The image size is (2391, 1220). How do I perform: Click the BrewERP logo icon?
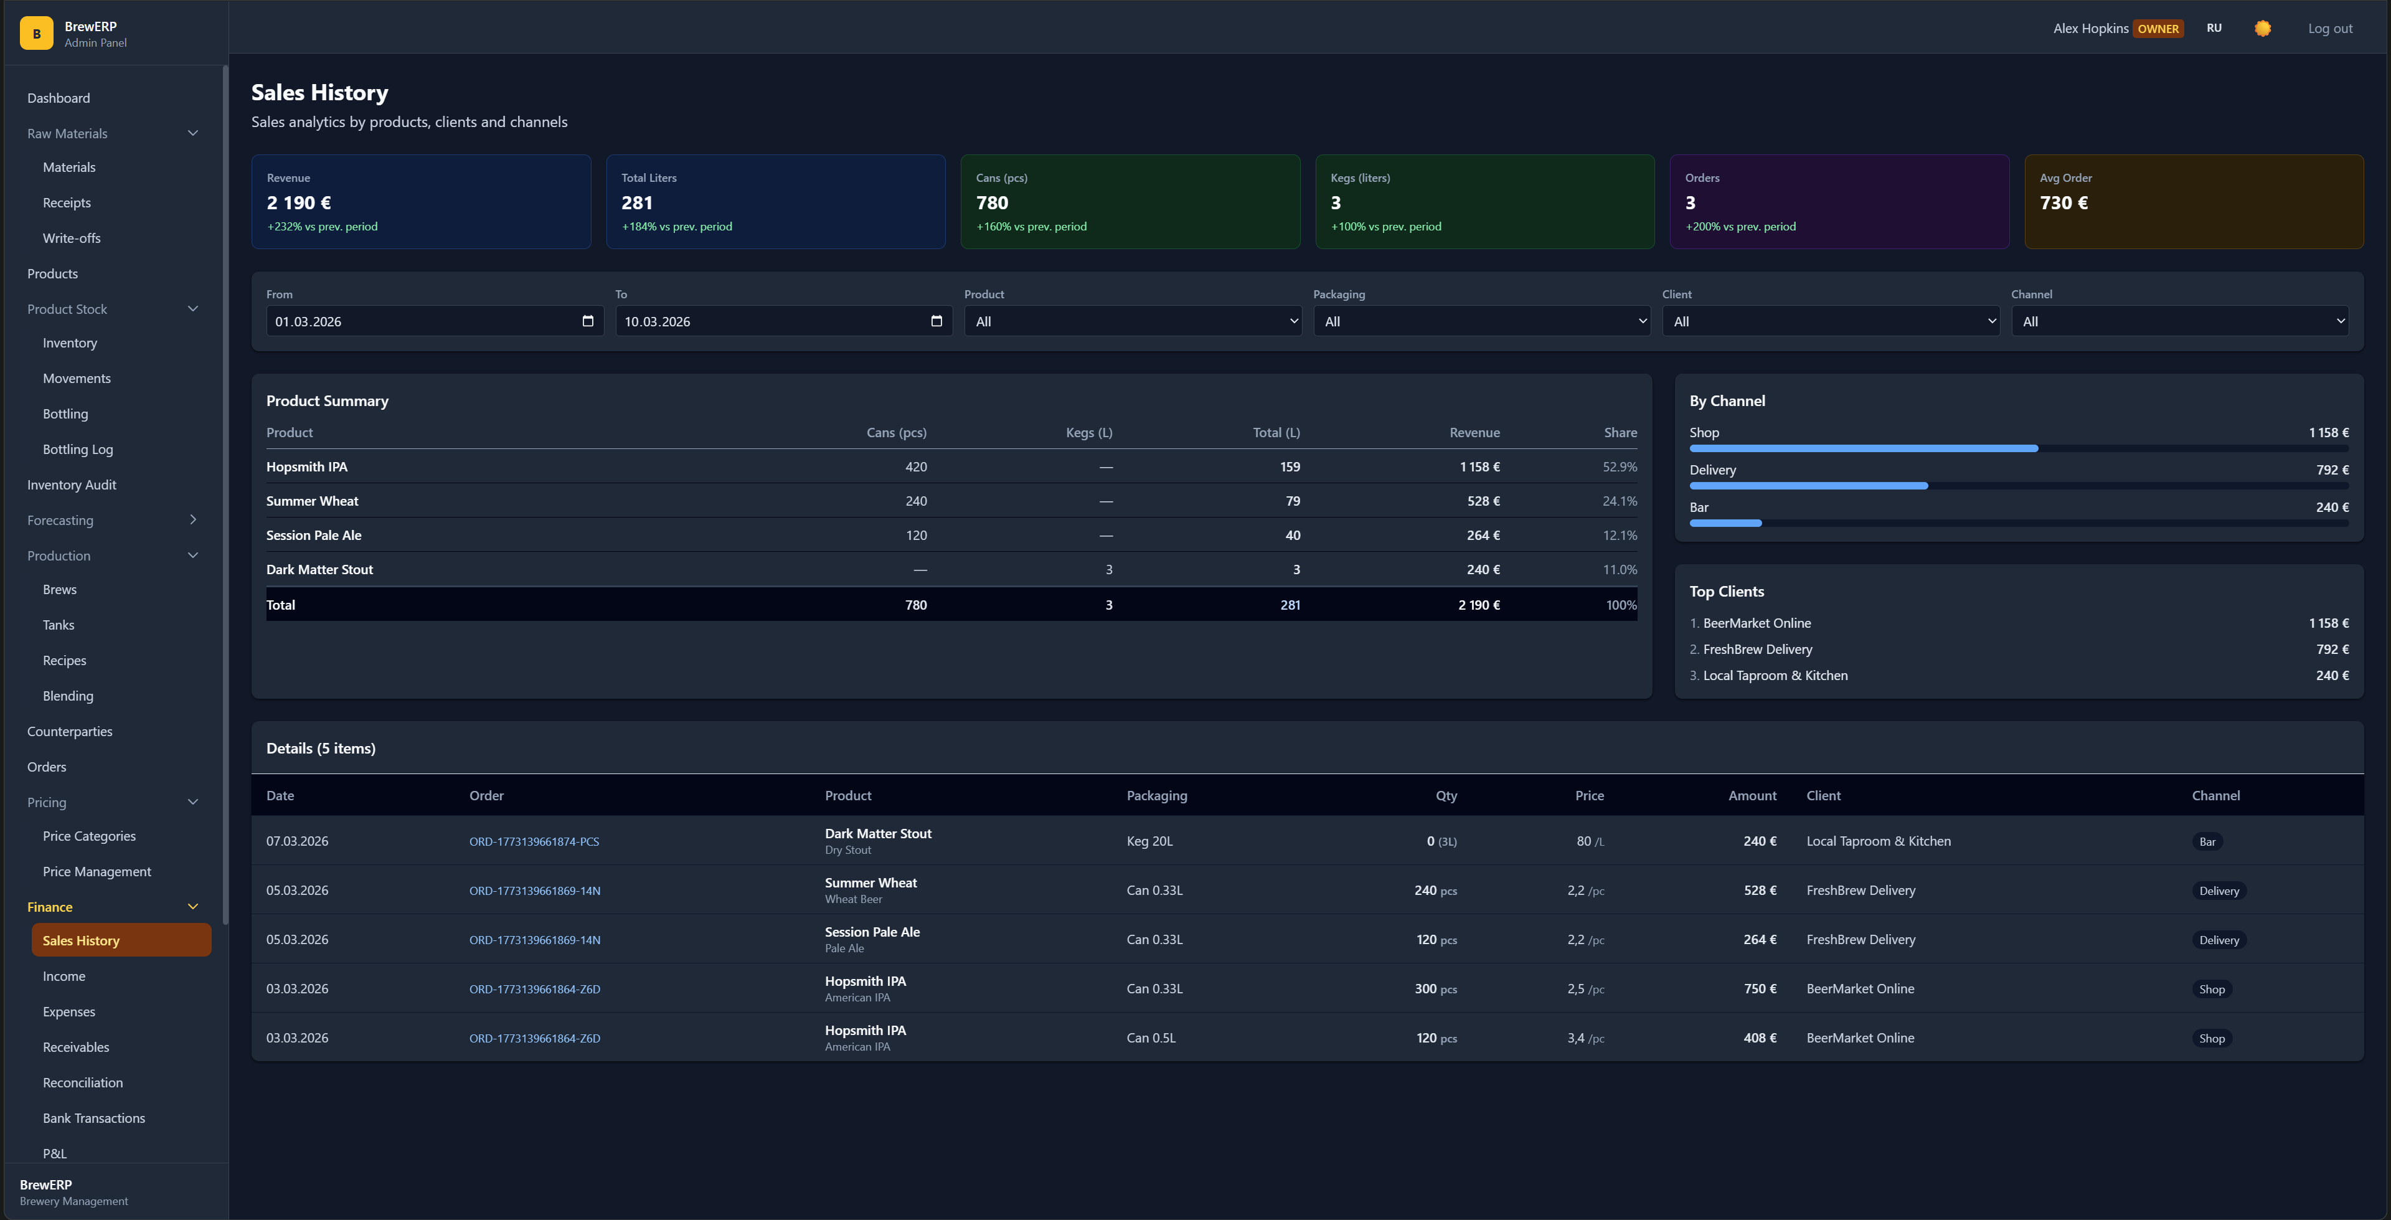pyautogui.click(x=36, y=34)
